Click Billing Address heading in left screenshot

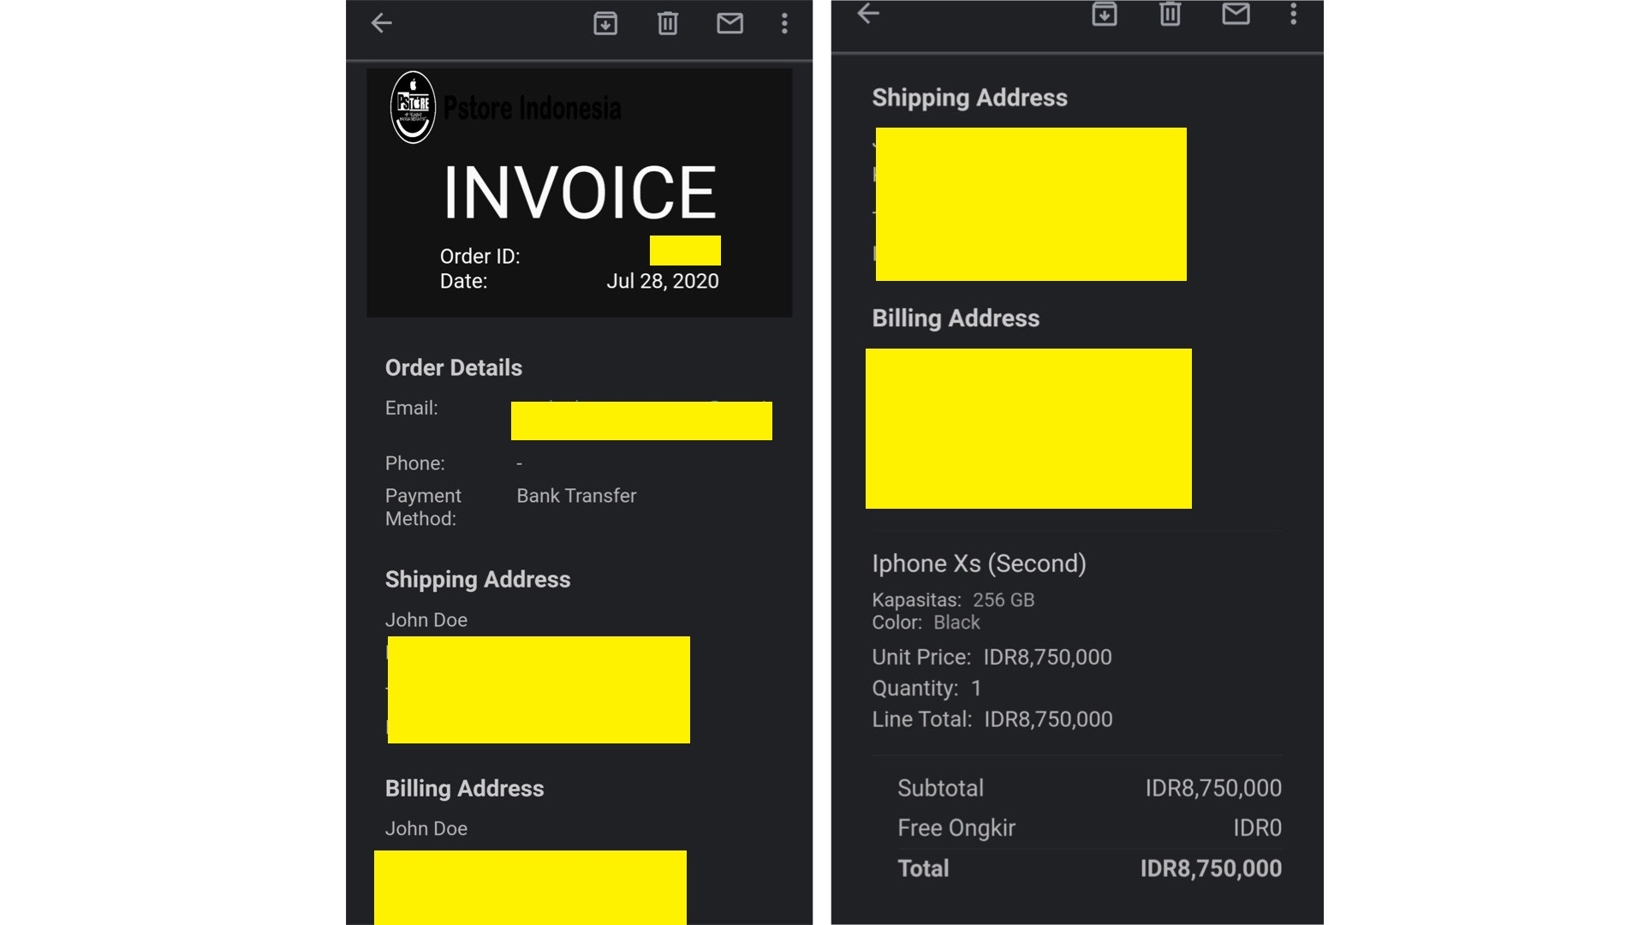click(465, 789)
